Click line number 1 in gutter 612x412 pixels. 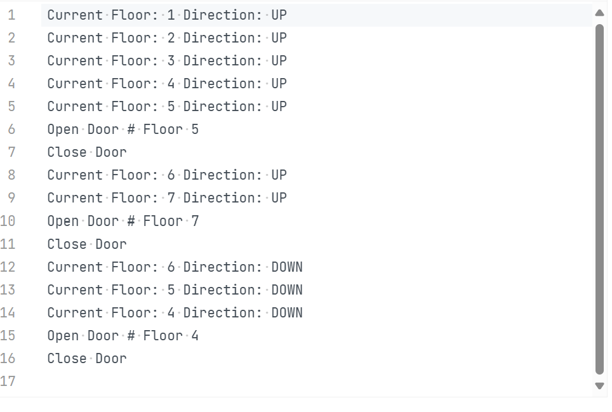[x=11, y=15]
